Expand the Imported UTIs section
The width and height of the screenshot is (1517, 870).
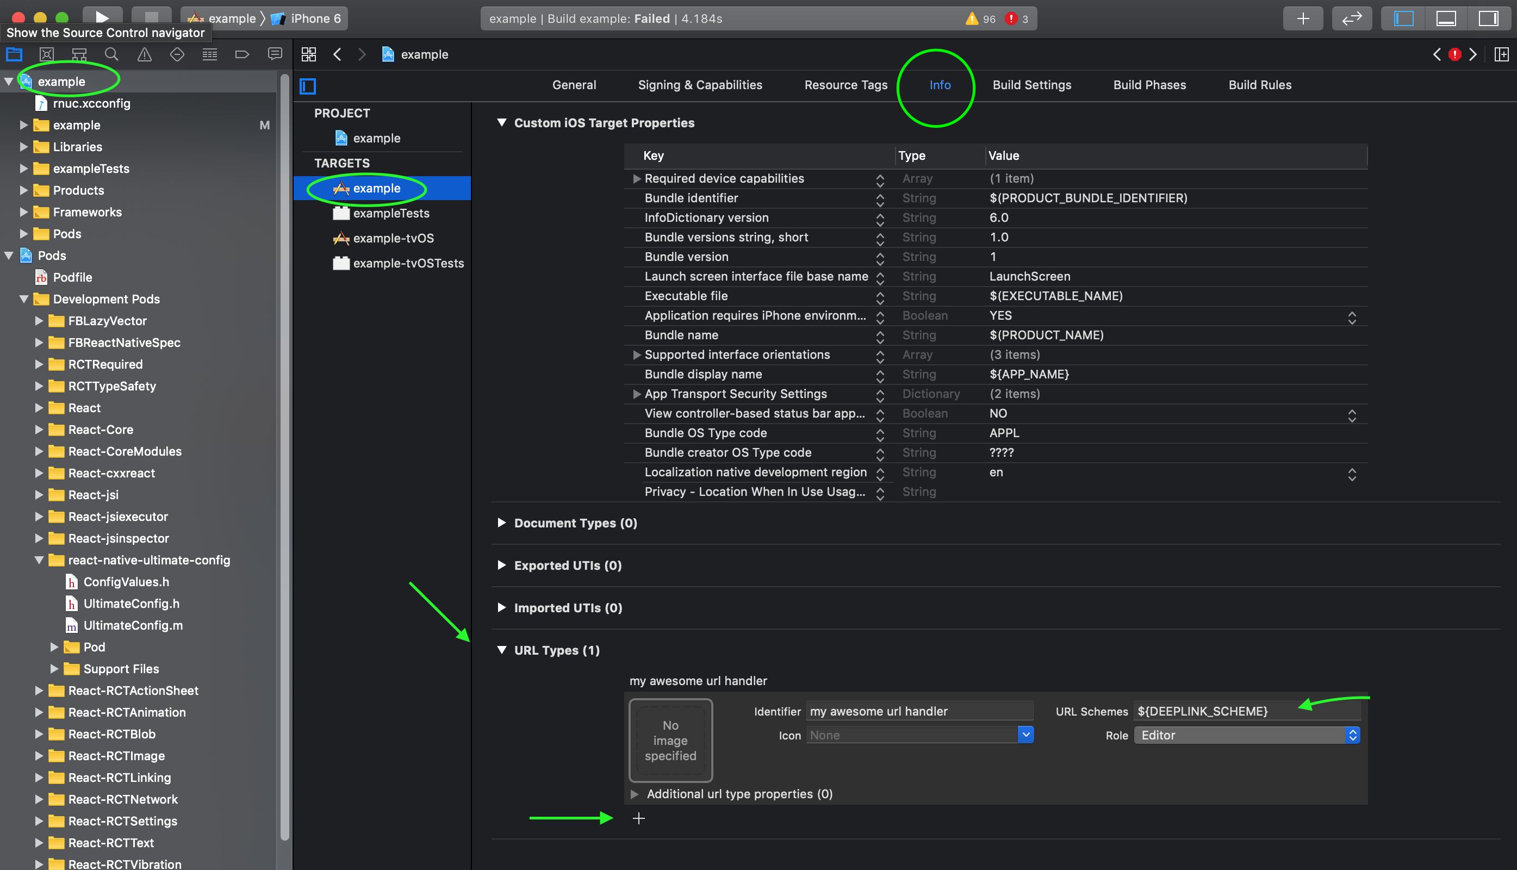(502, 608)
